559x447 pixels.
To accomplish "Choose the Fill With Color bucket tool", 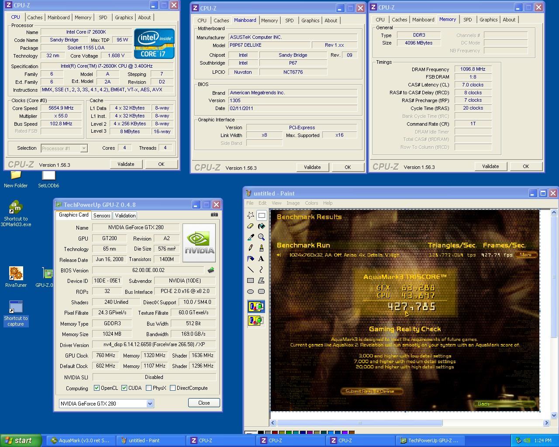I will pyautogui.click(x=261, y=226).
